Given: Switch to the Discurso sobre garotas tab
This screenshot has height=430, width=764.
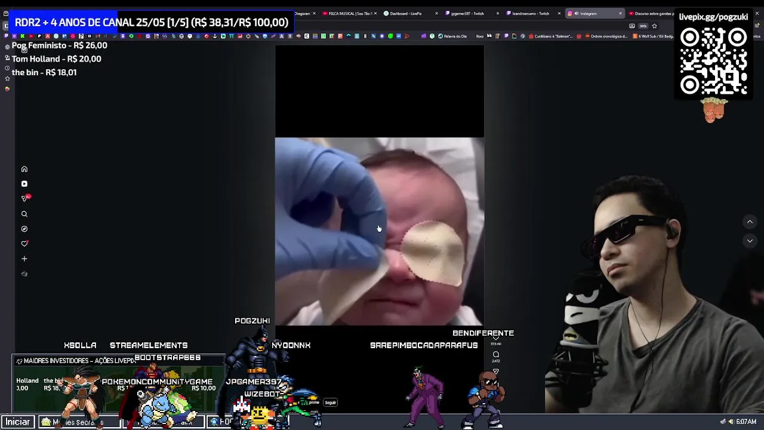Looking at the screenshot, I should 651,13.
